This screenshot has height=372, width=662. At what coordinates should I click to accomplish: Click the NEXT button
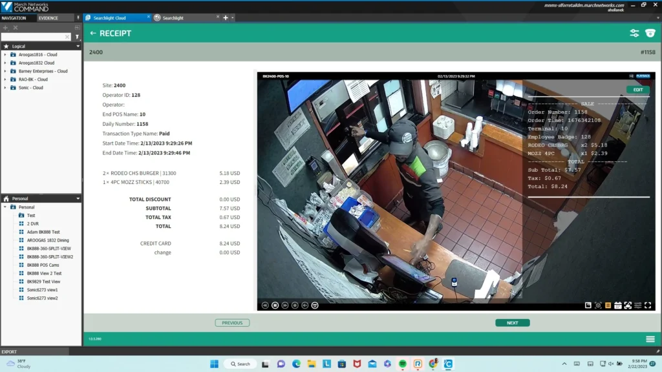512,323
